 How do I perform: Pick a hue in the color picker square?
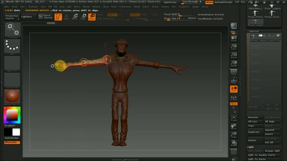click(12, 115)
